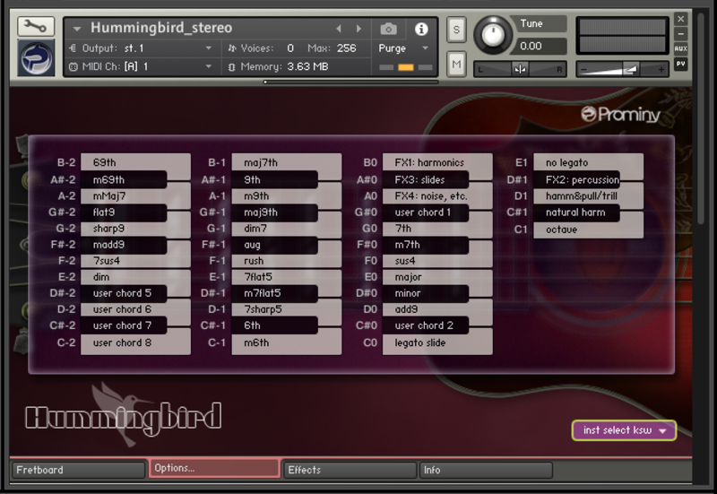Screen dimensions: 717x494
Task: Click the natural harm key
Action: [x=576, y=212]
